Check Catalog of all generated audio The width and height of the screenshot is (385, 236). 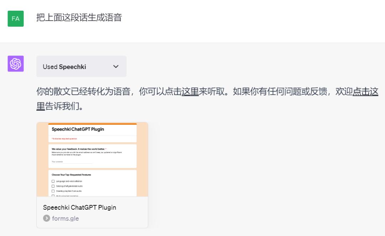(x=53, y=186)
